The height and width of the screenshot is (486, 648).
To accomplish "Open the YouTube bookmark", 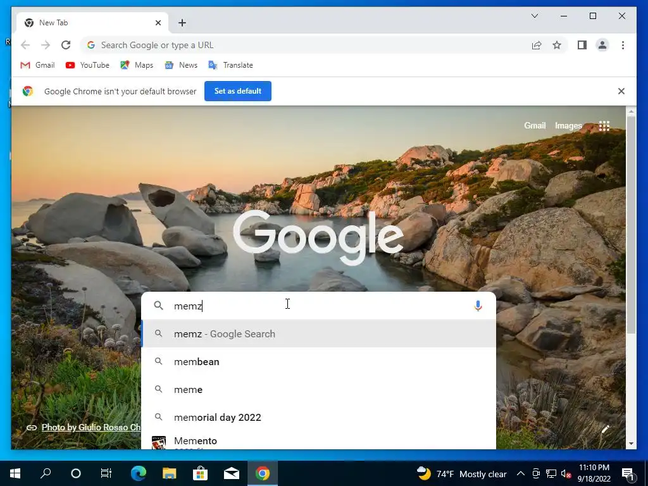I will pyautogui.click(x=87, y=65).
